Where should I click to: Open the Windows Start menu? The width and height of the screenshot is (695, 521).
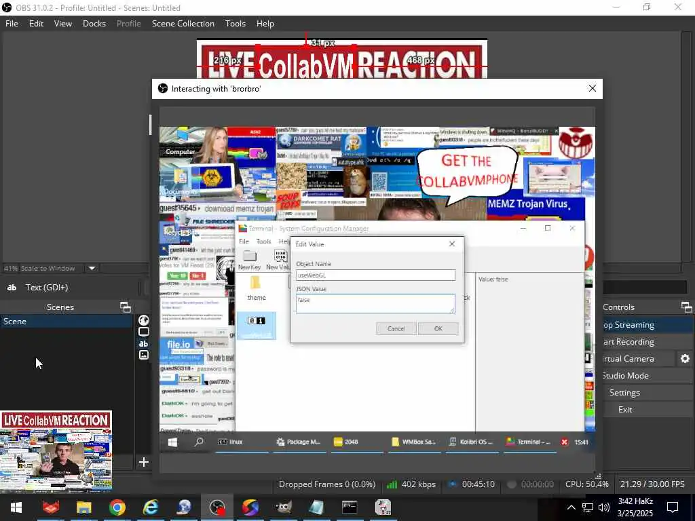point(16,507)
